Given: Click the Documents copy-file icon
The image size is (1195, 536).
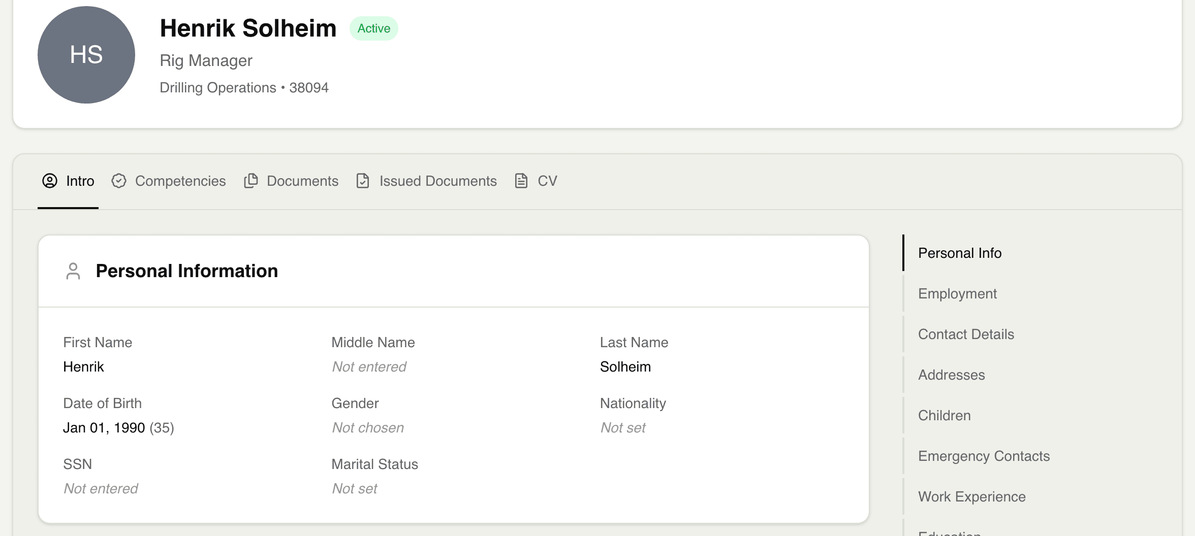Looking at the screenshot, I should (251, 181).
